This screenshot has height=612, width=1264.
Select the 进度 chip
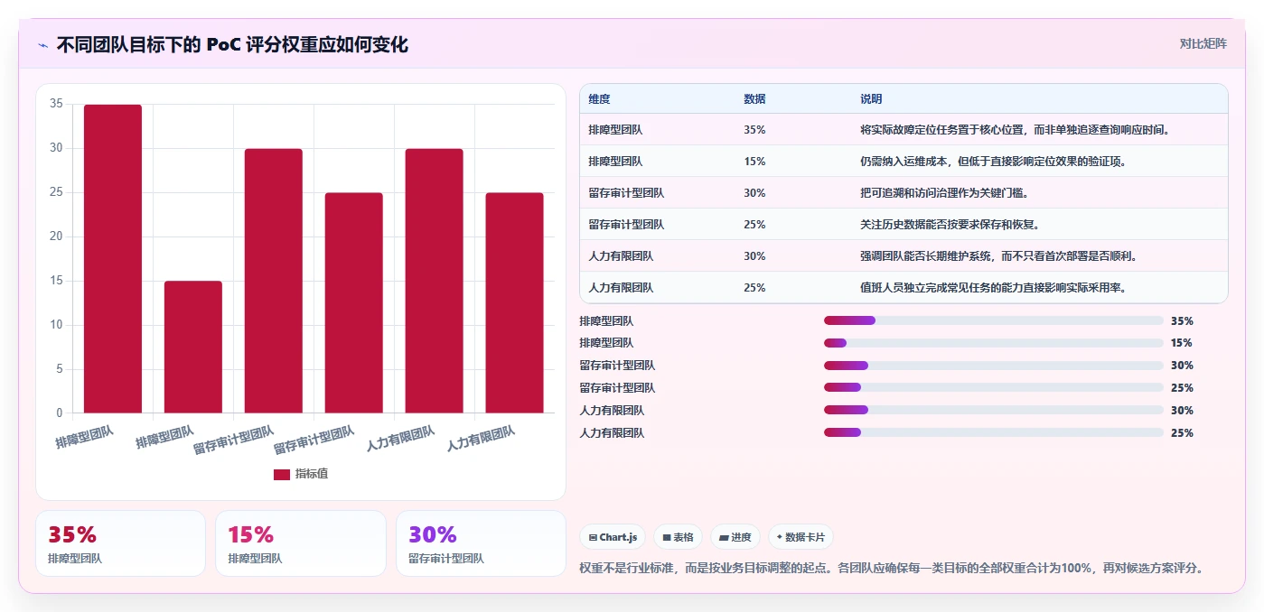tap(735, 537)
